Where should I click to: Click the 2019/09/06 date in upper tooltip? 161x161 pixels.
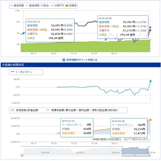coord(105,18)
